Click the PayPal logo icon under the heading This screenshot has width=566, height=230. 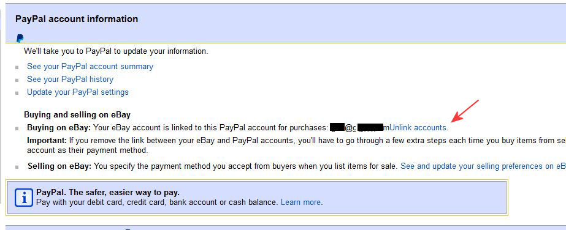click(20, 39)
